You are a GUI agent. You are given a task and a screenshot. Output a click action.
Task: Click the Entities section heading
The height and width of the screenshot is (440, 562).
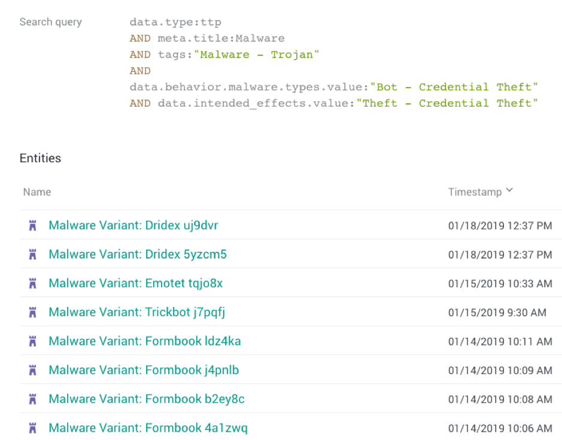[x=40, y=158]
